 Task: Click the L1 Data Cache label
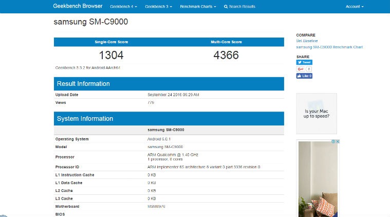[x=69, y=183]
